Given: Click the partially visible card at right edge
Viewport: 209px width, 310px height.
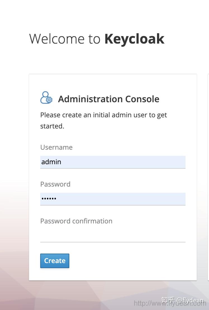Looking at the screenshot, I should [208, 168].
